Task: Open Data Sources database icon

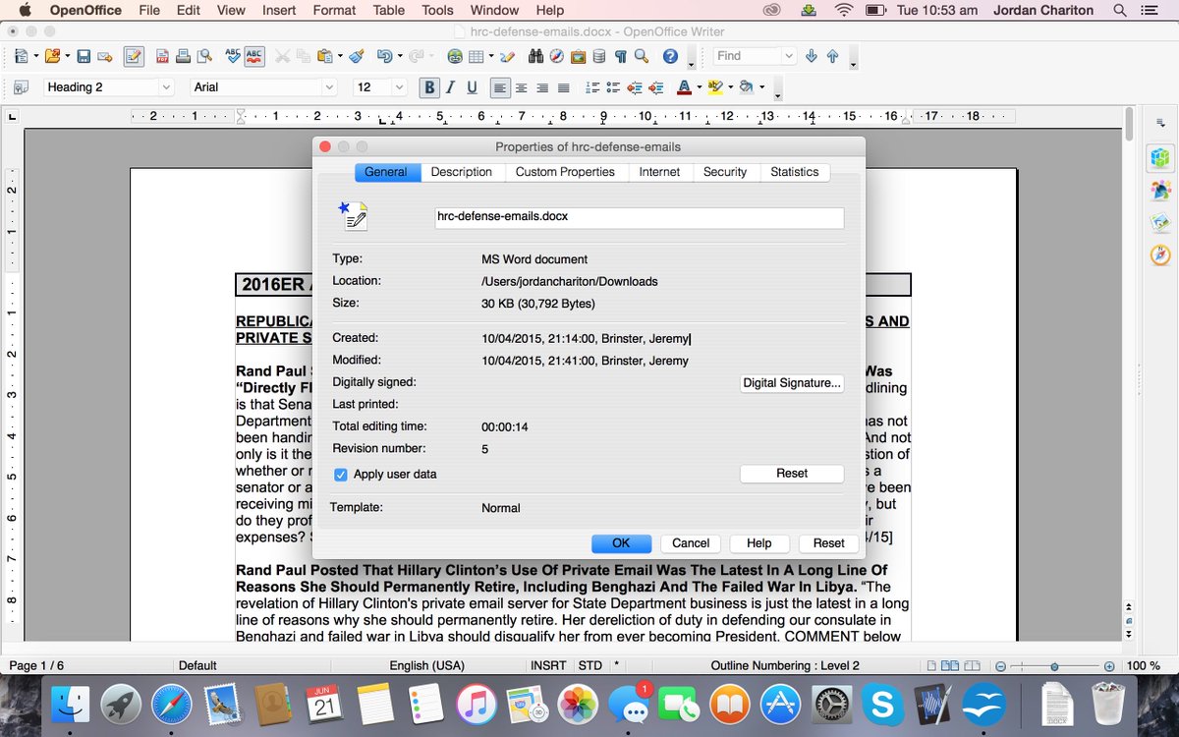Action: (599, 56)
